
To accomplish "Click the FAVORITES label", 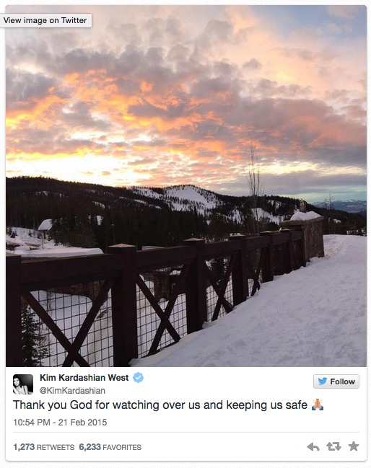I will tap(122, 447).
